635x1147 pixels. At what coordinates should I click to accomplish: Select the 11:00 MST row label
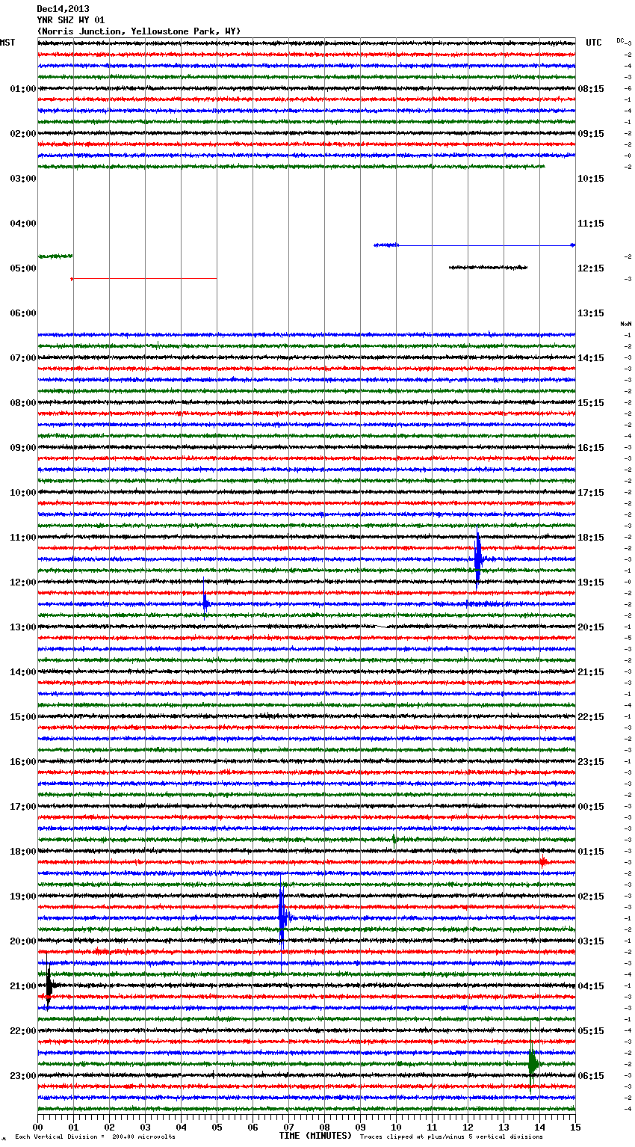point(22,538)
